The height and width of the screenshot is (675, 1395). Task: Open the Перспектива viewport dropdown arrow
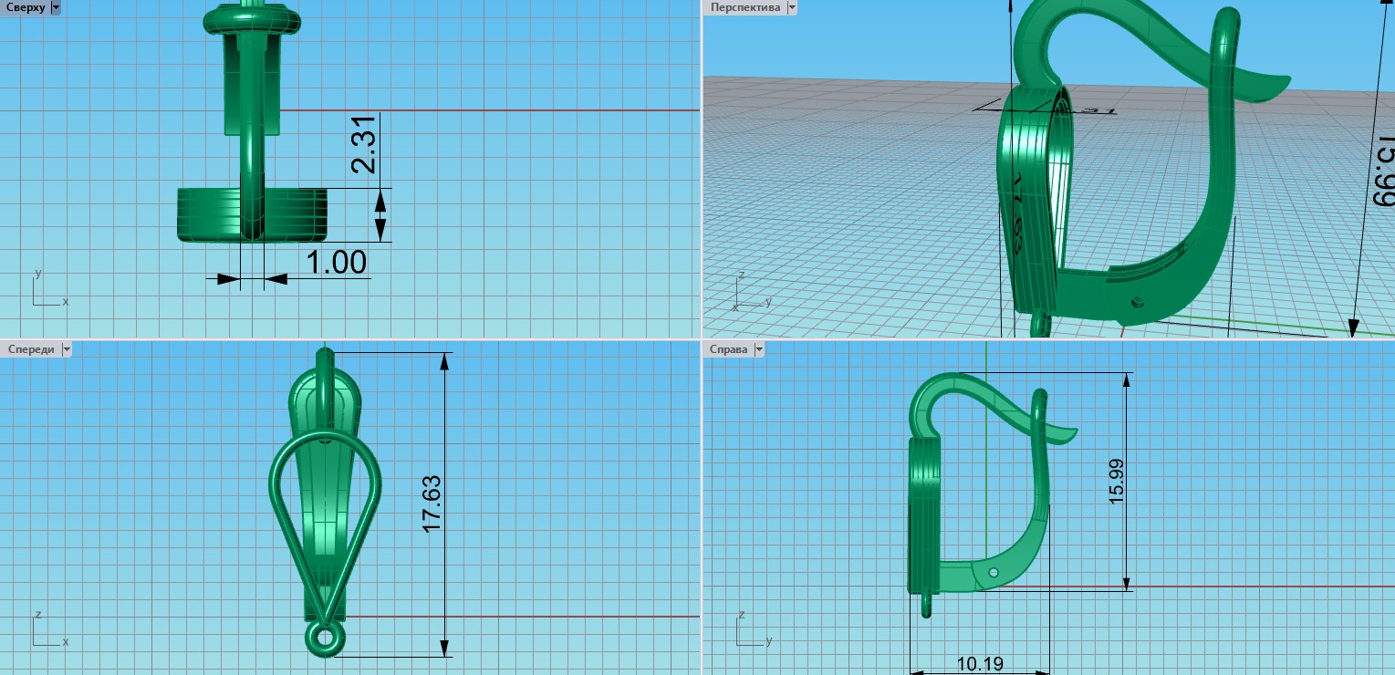(792, 7)
